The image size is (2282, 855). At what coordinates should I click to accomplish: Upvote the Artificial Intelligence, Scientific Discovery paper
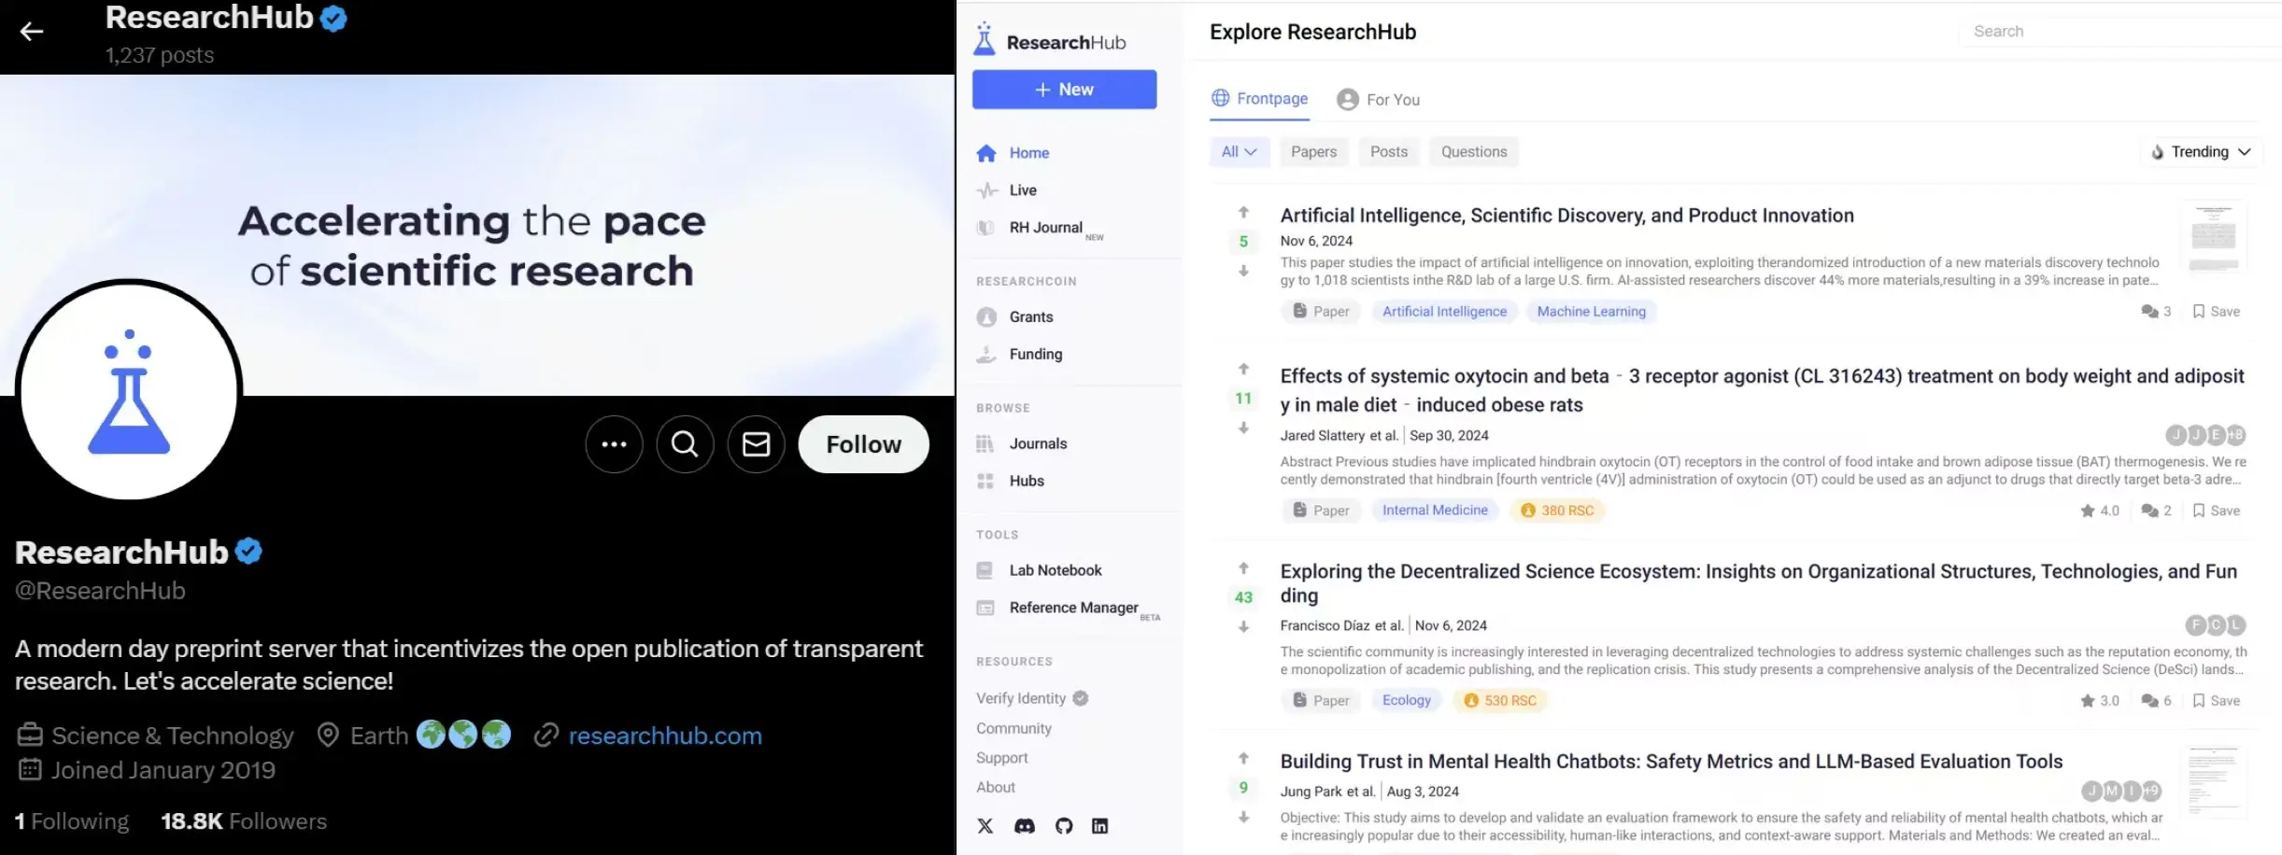(1243, 213)
